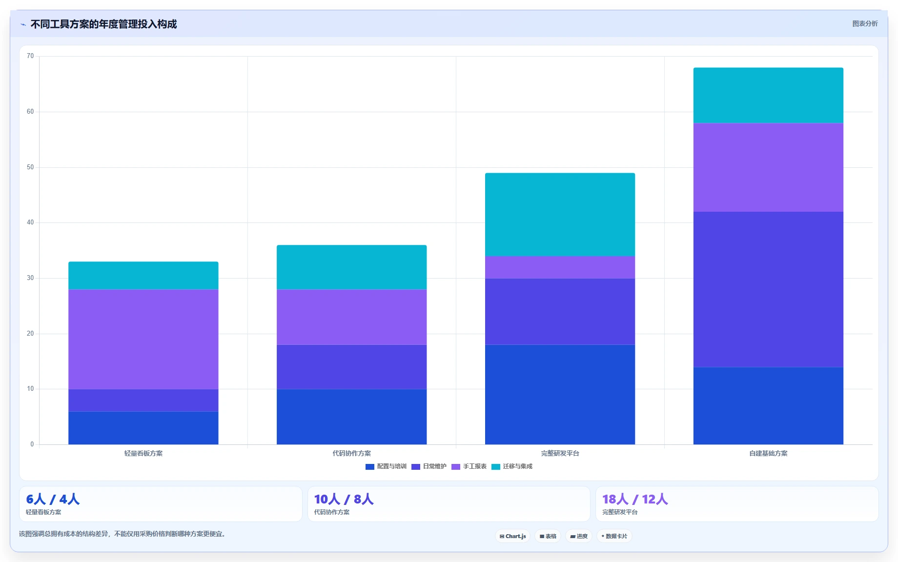Screen dimensions: 898x562
Task: Click the 配置与培训 blue segment of 代码协作方案 bar
Action: coord(352,417)
